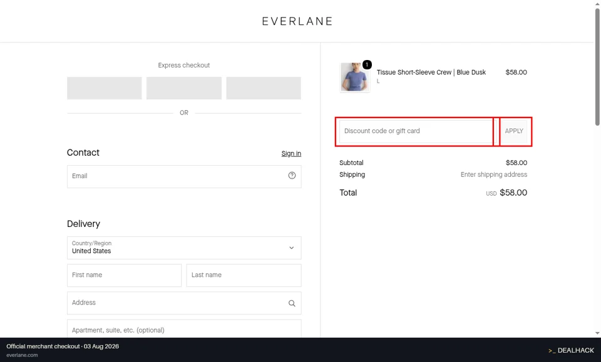Click the address search magnifier icon

(292, 303)
